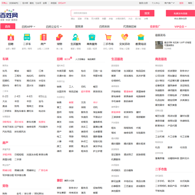Select the 房产 real estate icon
This screenshot has height=195, width=195.
pyautogui.click(x=43, y=37)
